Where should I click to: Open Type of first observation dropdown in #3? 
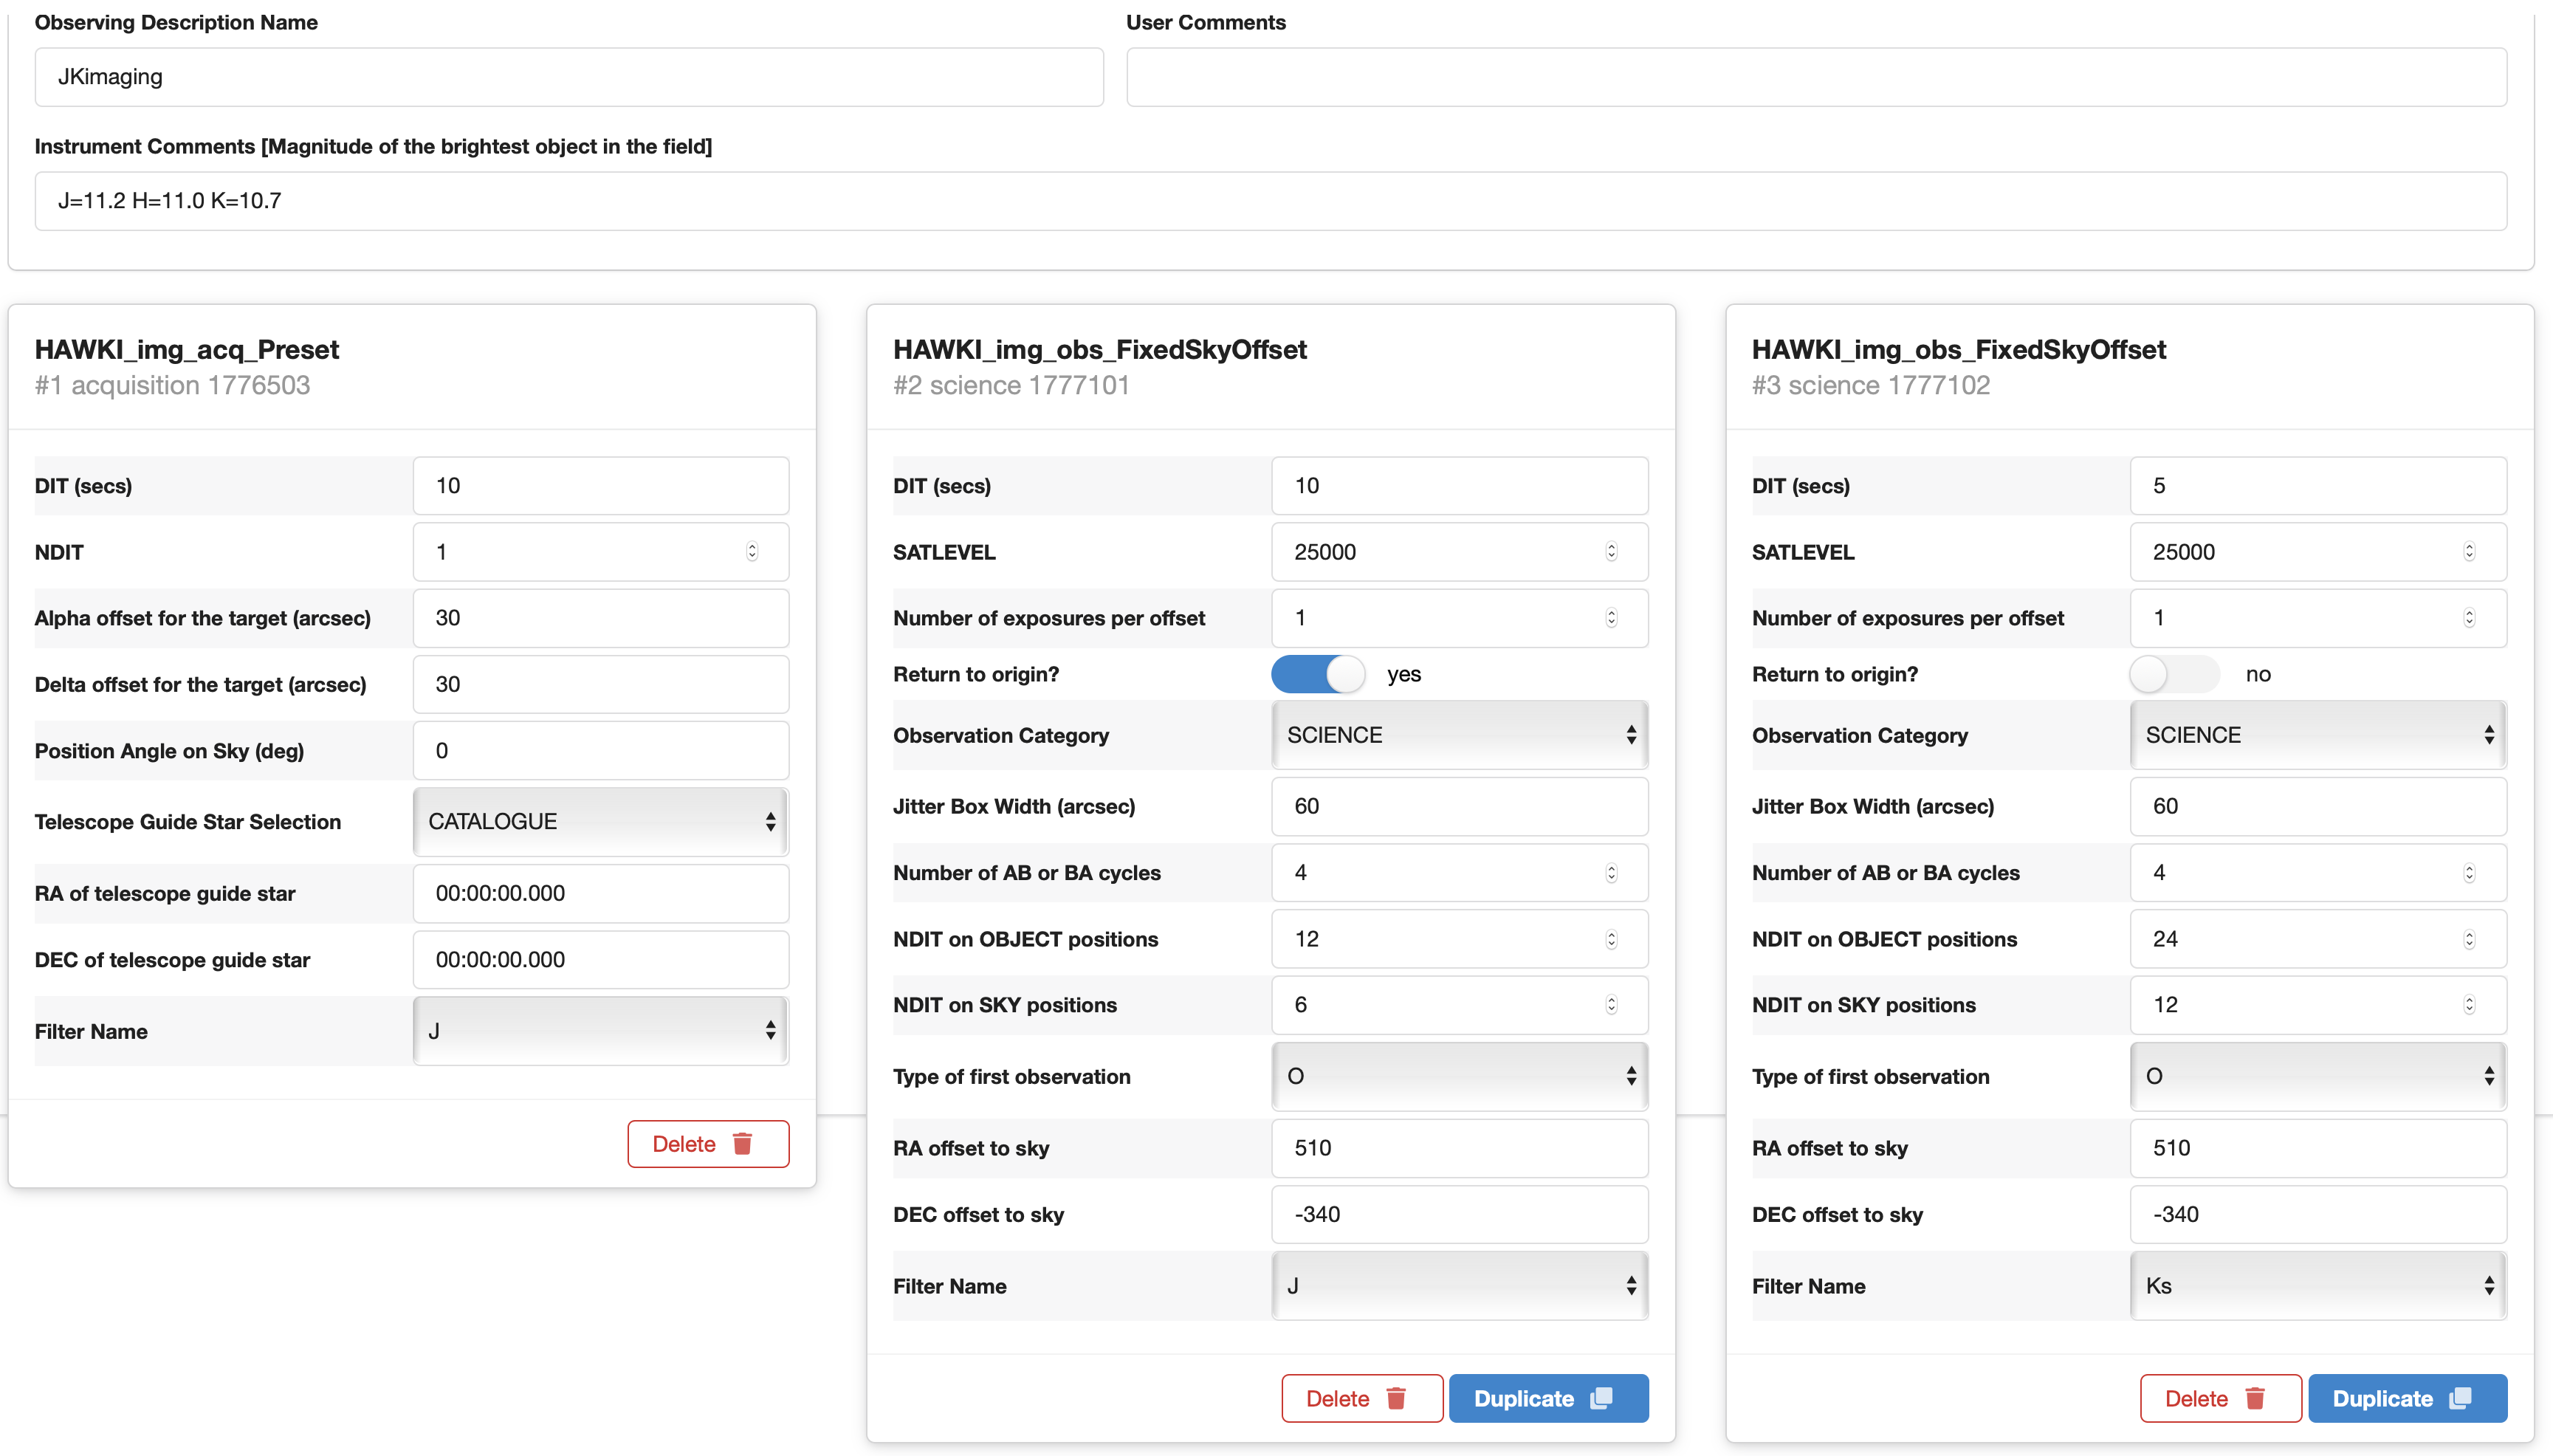[x=2318, y=1076]
